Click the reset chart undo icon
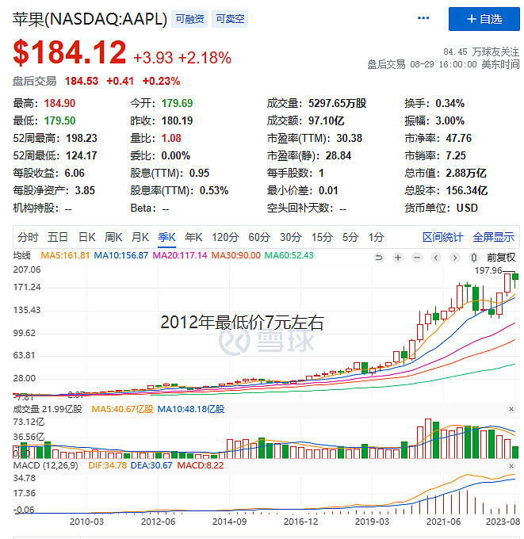This screenshot has width=524, height=539. pos(379,258)
